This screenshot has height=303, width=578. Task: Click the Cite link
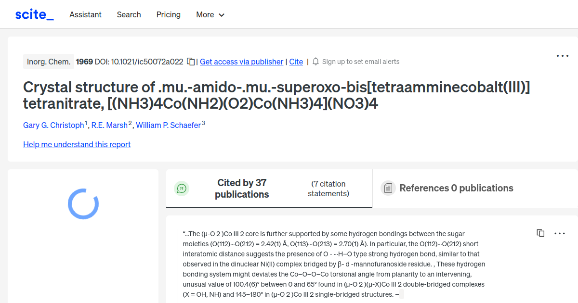tap(296, 62)
